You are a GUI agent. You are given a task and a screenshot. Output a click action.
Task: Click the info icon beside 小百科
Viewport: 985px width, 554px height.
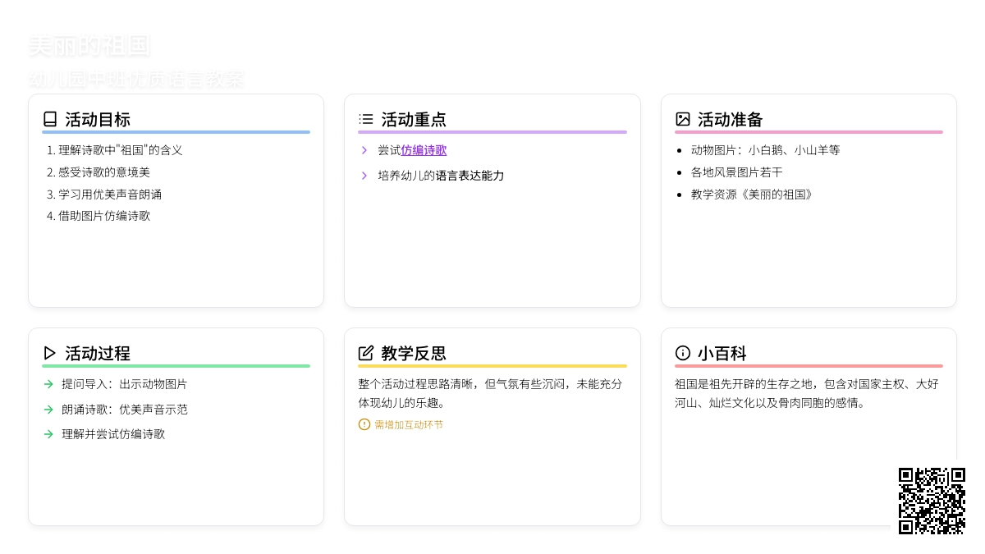point(683,353)
